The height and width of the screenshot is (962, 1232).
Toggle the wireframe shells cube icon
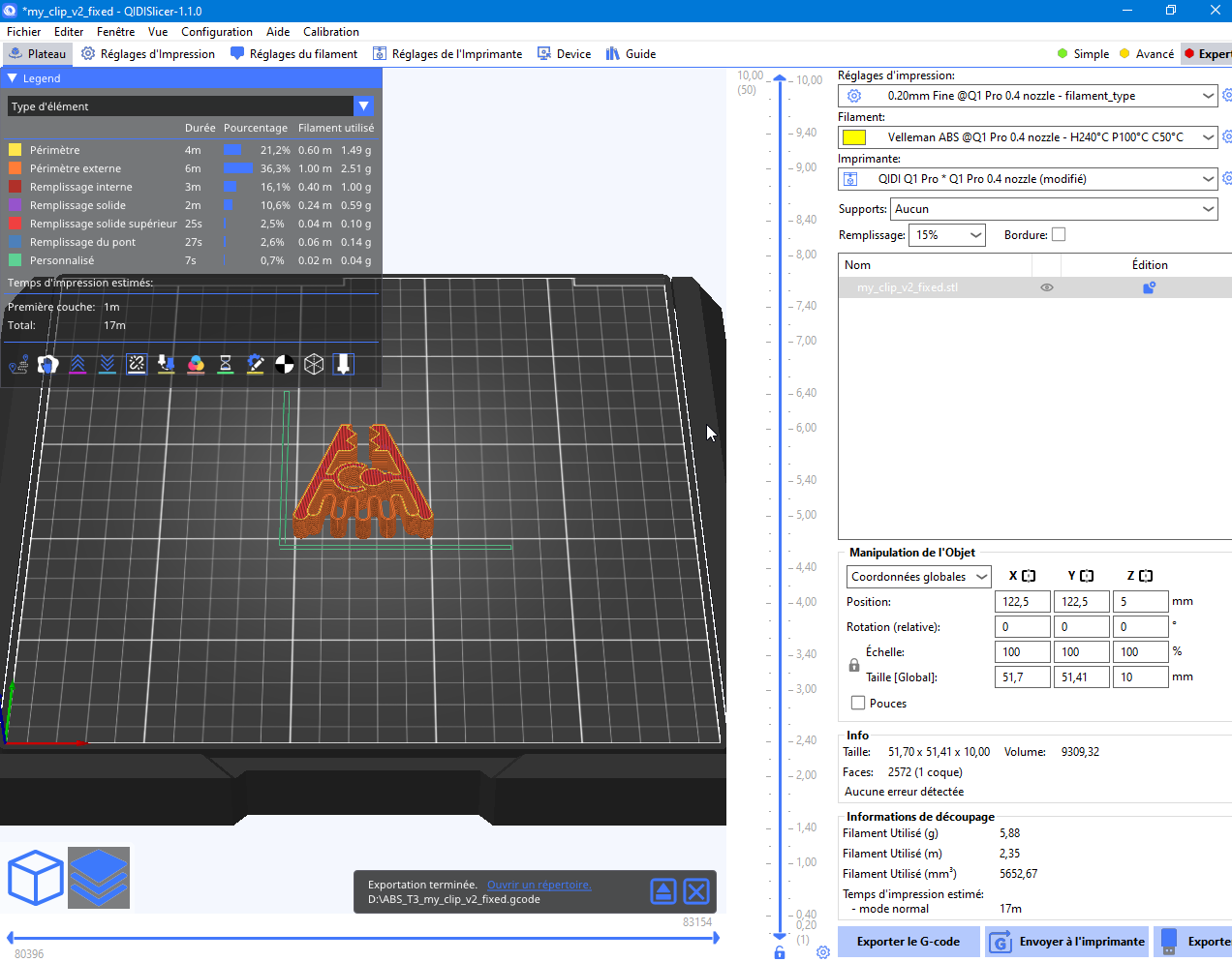coord(314,364)
